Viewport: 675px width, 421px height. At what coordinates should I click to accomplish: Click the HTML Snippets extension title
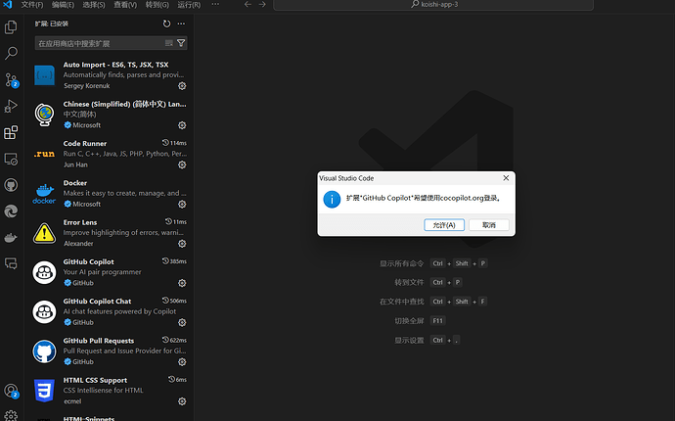click(x=89, y=418)
